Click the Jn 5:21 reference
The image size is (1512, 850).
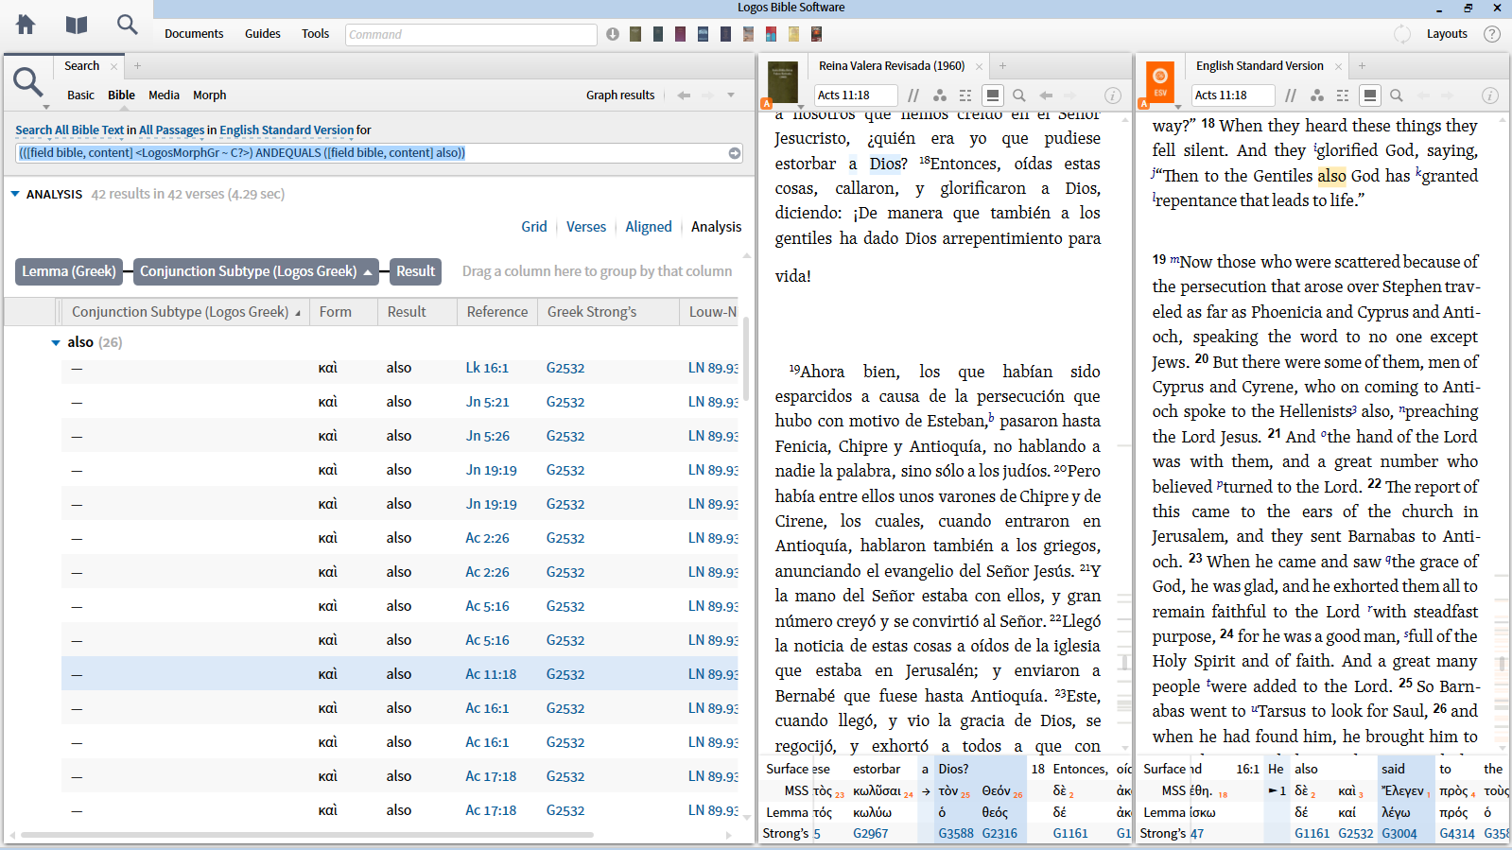[487, 402]
